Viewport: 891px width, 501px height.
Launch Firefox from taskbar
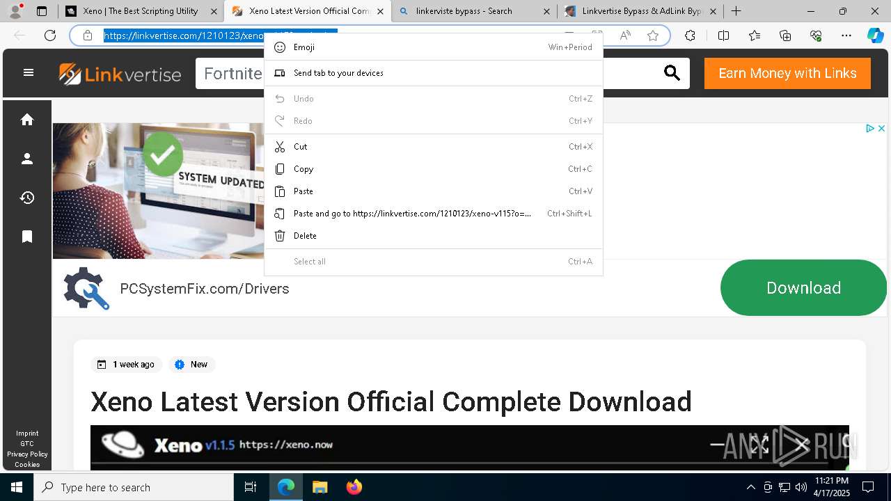click(x=354, y=487)
